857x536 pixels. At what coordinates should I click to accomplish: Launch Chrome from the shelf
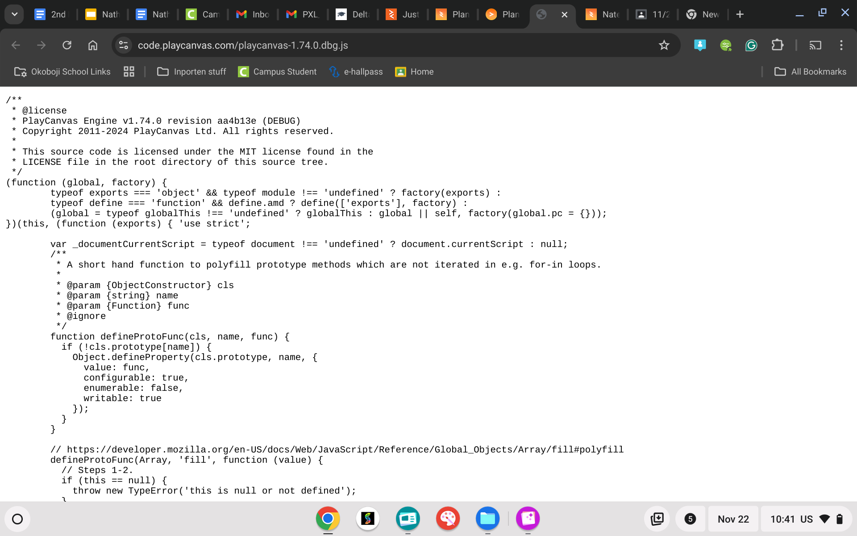coord(328,519)
